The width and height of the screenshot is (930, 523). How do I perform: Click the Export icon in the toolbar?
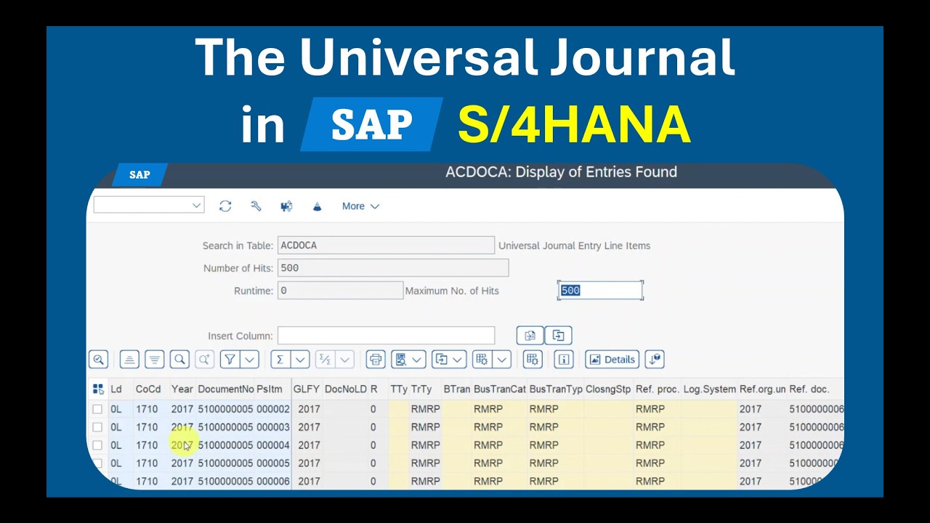pos(440,359)
